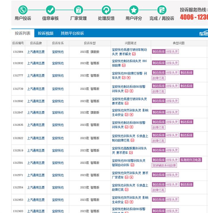Switch to the 投诉列表 tab
Image resolution: width=208 pixels, height=213 pixels.
pyautogui.click(x=23, y=33)
